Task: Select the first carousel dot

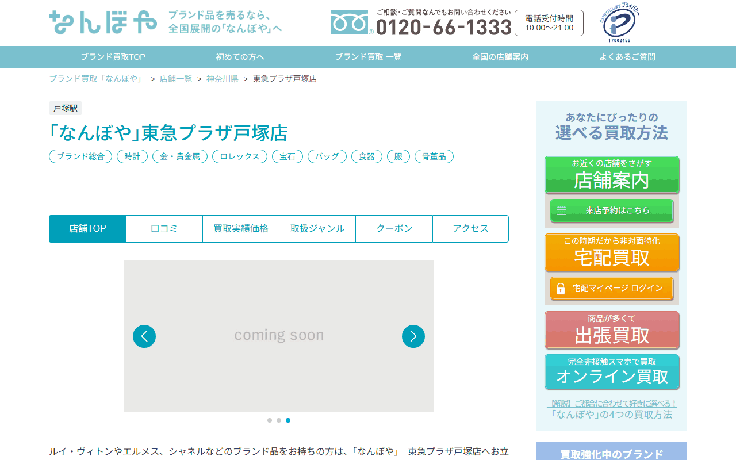Action: (x=270, y=420)
